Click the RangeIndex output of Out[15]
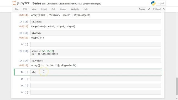This screenshot has width=178, height=100. (x=53, y=26)
